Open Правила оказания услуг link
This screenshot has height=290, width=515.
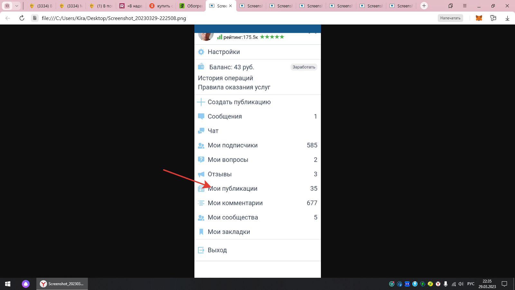tap(234, 87)
